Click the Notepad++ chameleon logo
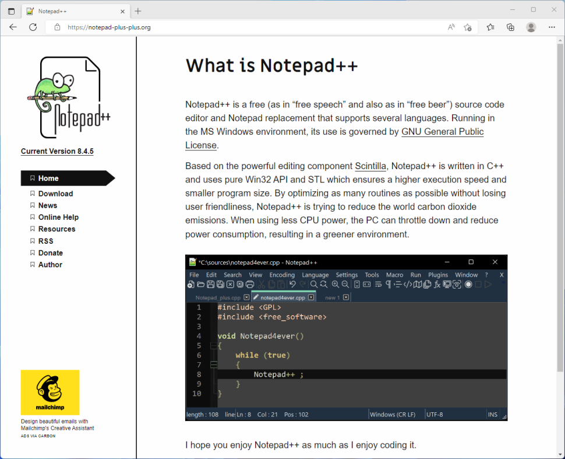The image size is (565, 459). coord(69,97)
